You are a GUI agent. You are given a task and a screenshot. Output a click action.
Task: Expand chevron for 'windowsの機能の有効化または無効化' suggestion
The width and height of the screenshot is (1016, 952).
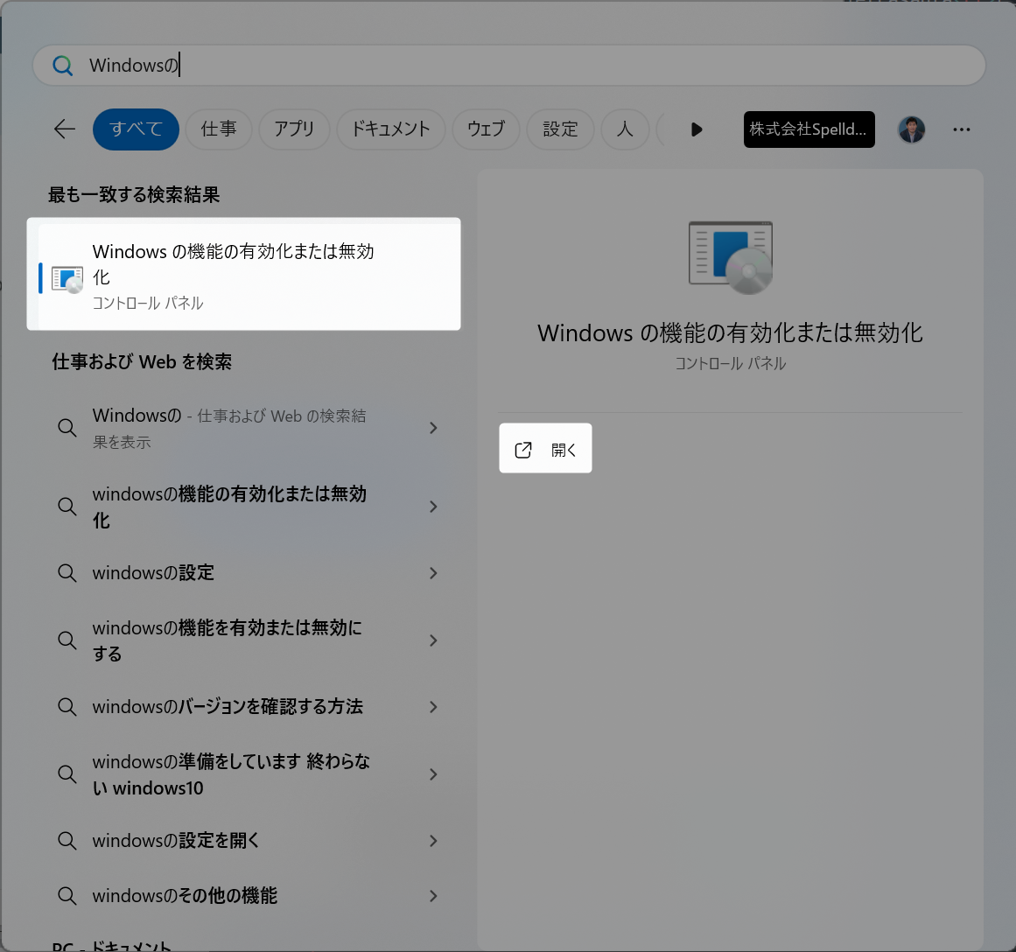point(433,506)
